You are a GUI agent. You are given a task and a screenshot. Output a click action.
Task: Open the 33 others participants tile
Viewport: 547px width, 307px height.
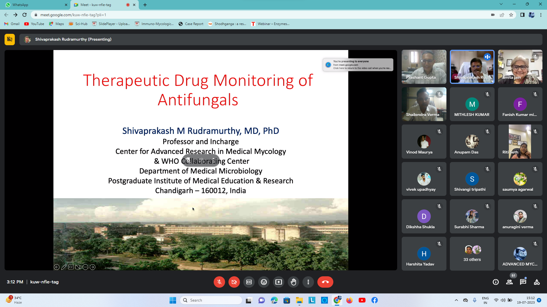click(x=472, y=254)
